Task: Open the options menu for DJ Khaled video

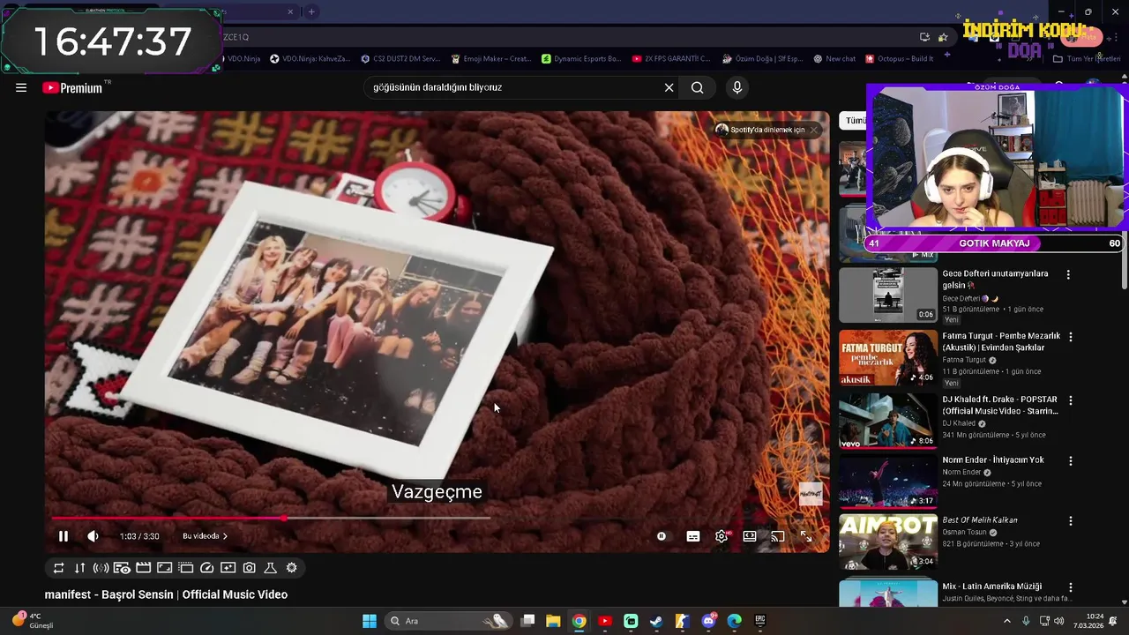Action: [x=1071, y=400]
